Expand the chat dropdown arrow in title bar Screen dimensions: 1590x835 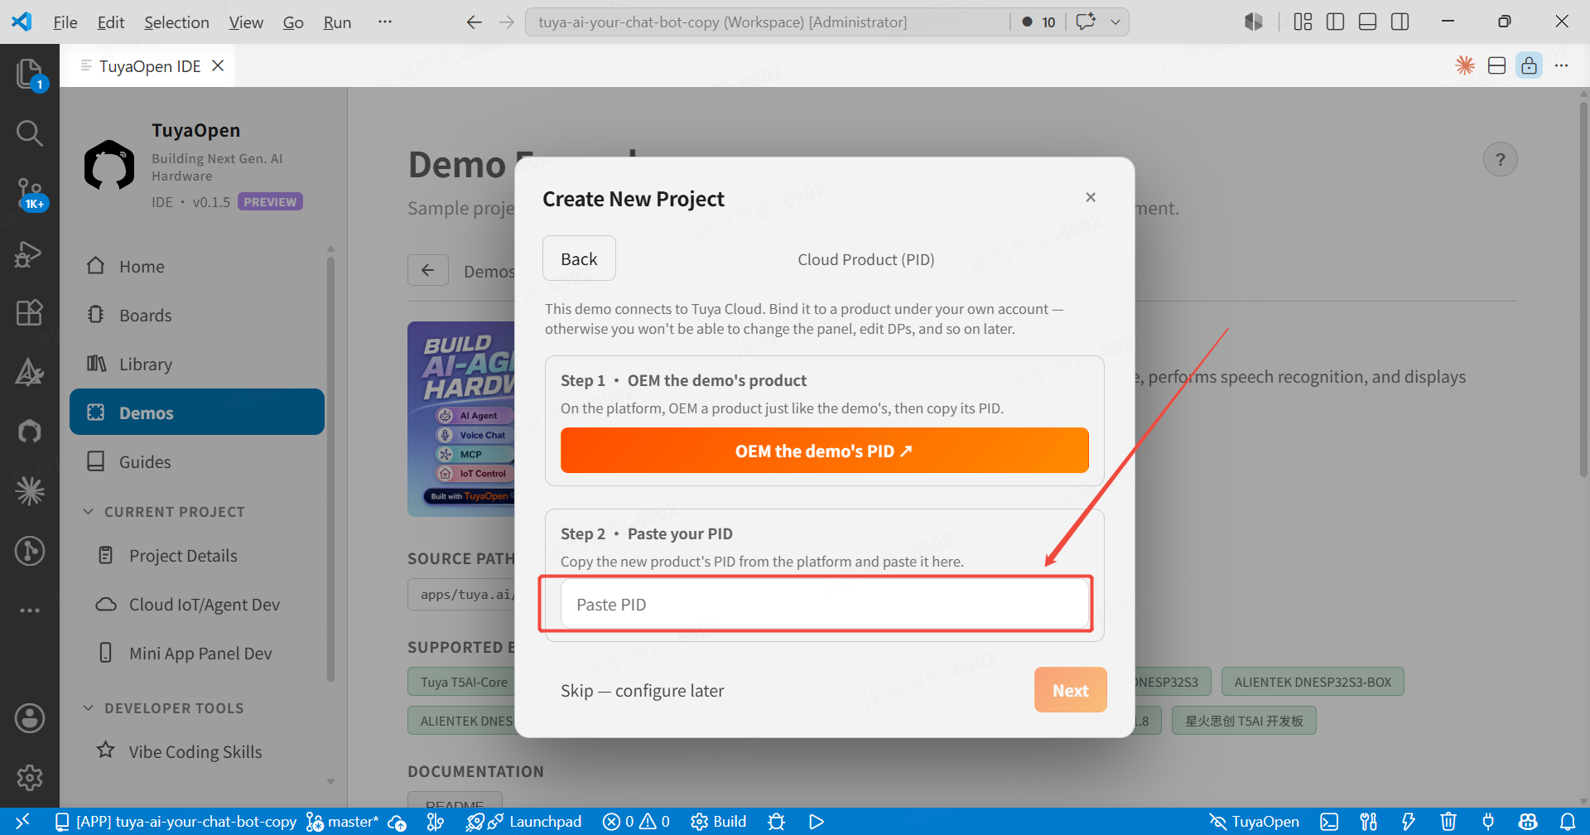(x=1115, y=22)
